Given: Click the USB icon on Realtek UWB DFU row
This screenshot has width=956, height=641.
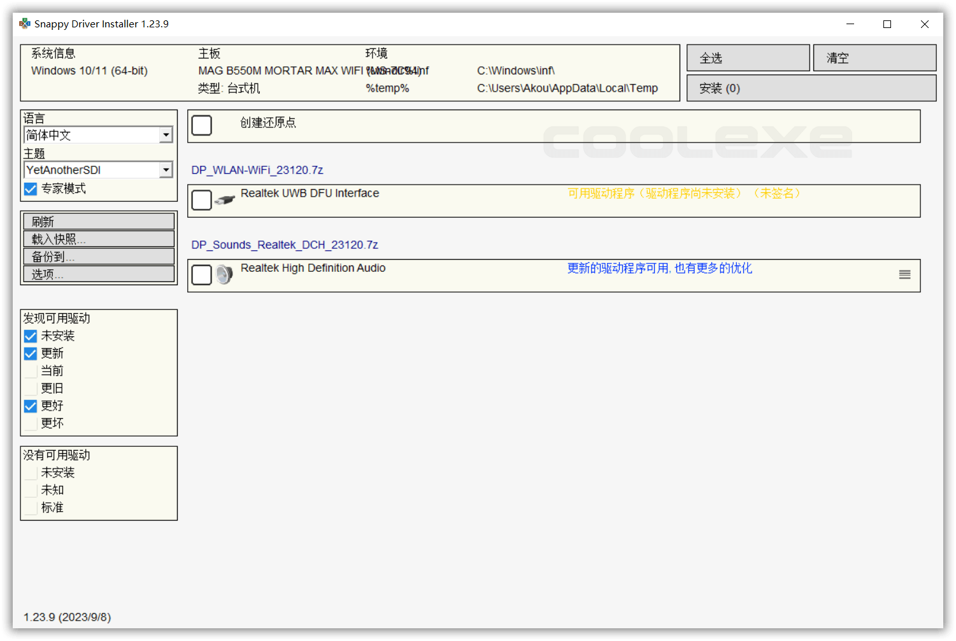Looking at the screenshot, I should tap(224, 199).
